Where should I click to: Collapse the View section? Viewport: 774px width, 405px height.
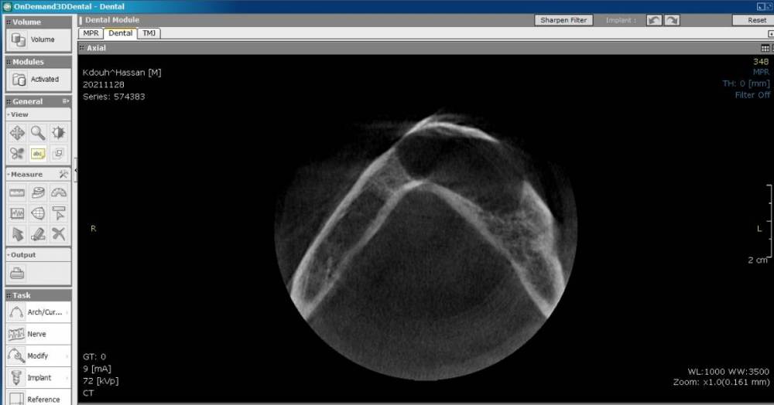coord(9,114)
